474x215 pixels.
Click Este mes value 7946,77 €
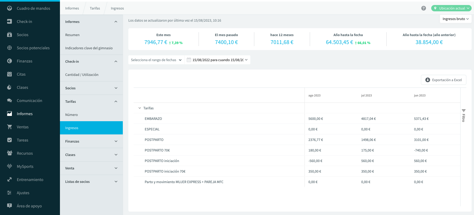(x=156, y=42)
